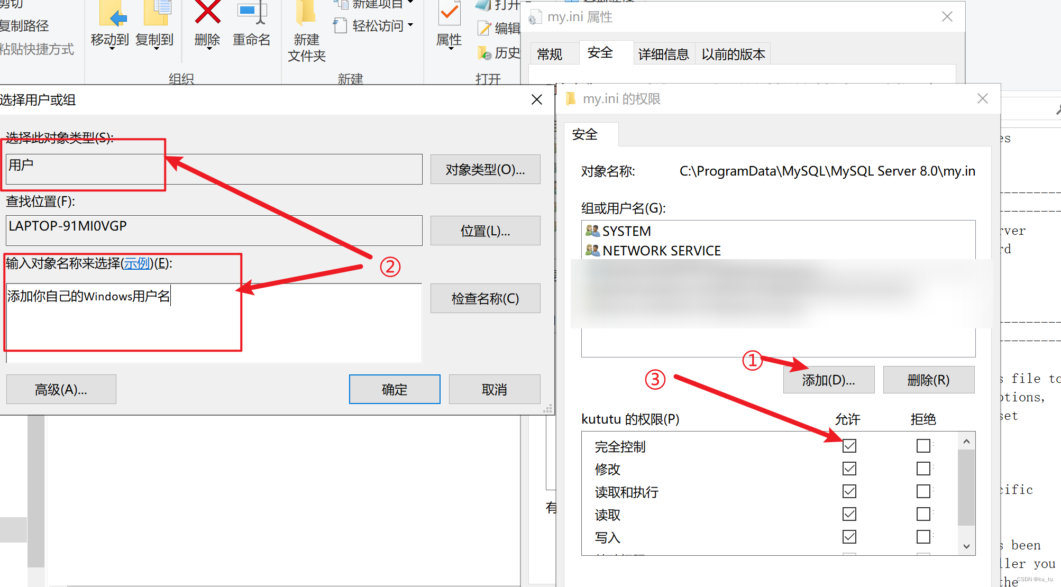Click the Check names (C) button
Viewport: 1061px width, 587px height.
pyautogui.click(x=485, y=298)
